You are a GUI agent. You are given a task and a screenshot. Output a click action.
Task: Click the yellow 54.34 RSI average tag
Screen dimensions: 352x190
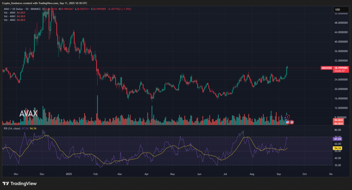coord(337,148)
